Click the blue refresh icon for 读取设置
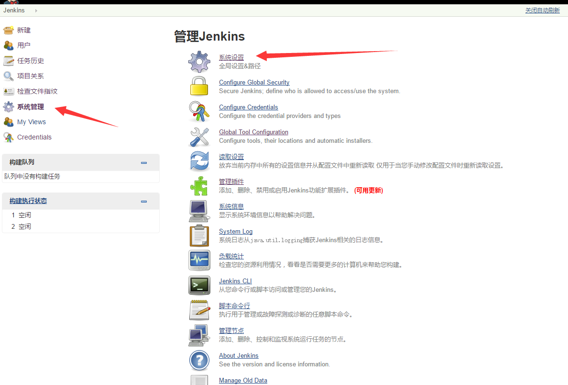The image size is (568, 385). tap(199, 160)
